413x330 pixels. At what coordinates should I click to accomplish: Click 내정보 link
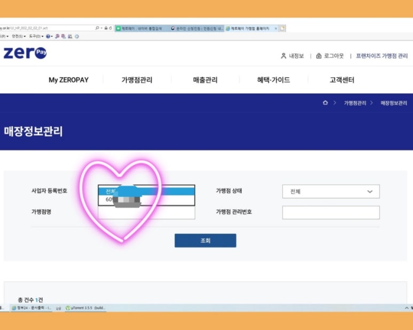(297, 56)
